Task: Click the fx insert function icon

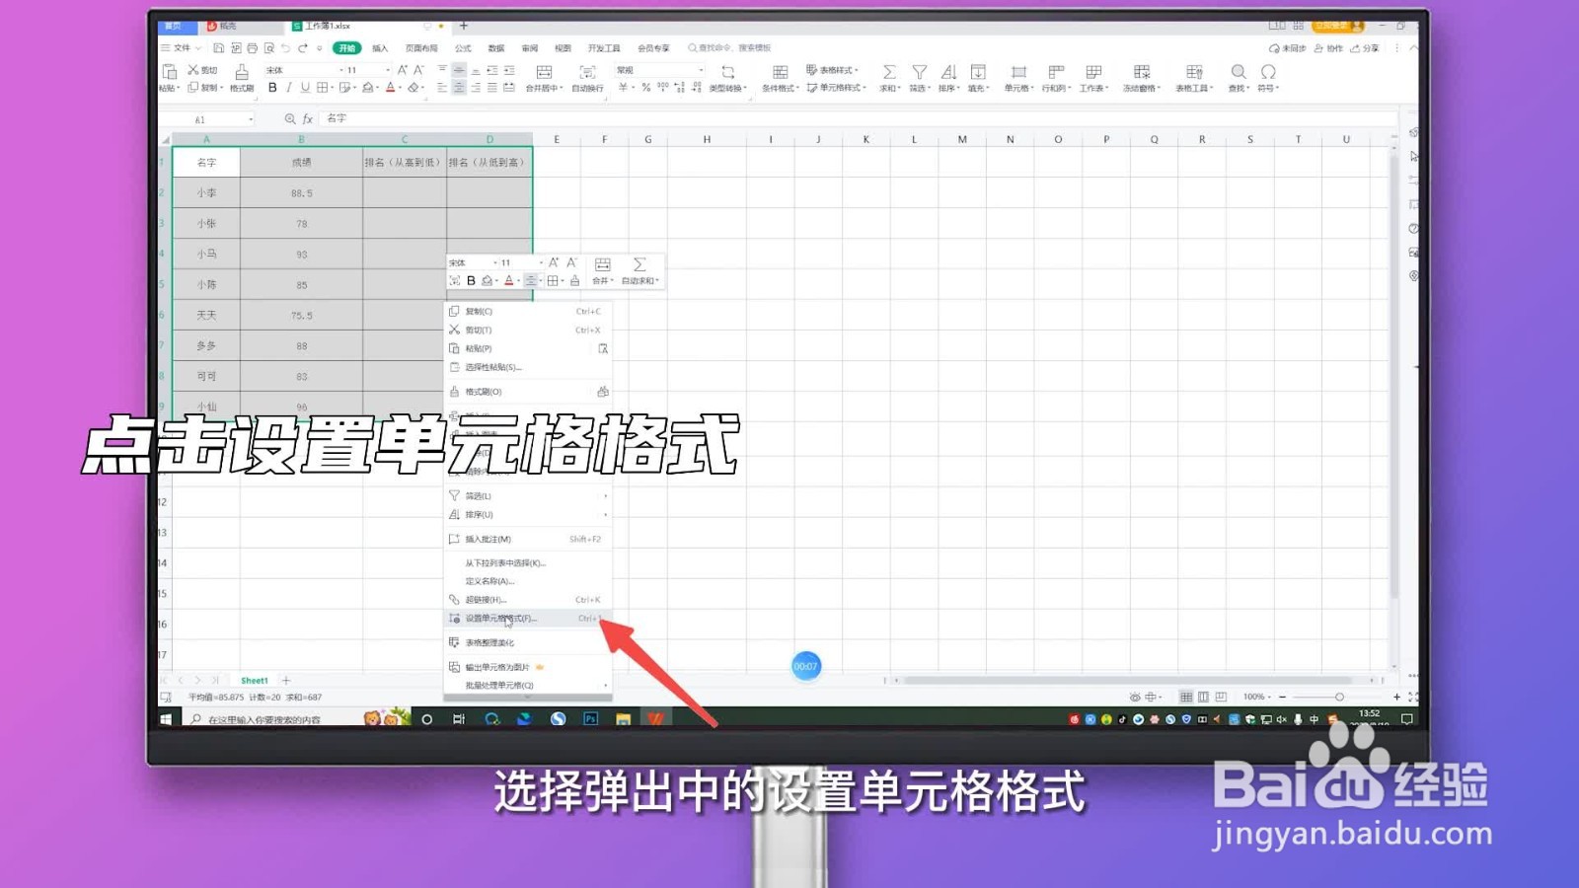Action: point(308,118)
